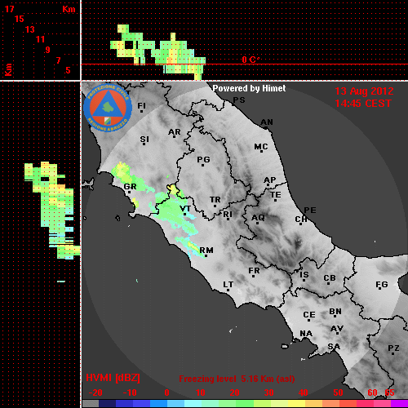Select the PE city label
The image size is (408, 408).
(x=310, y=210)
